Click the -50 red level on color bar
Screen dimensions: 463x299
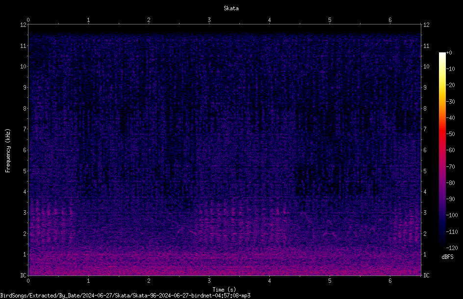point(442,134)
